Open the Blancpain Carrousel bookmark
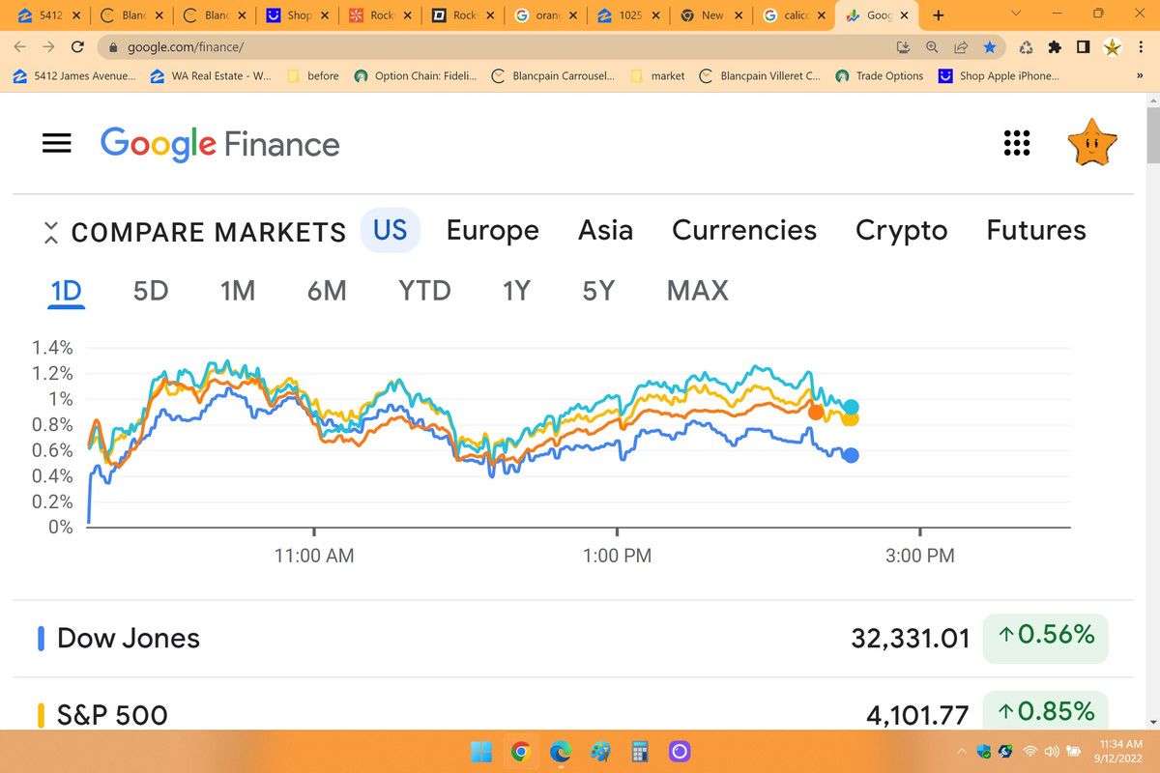Viewport: 1160px width, 773px height. [552, 75]
